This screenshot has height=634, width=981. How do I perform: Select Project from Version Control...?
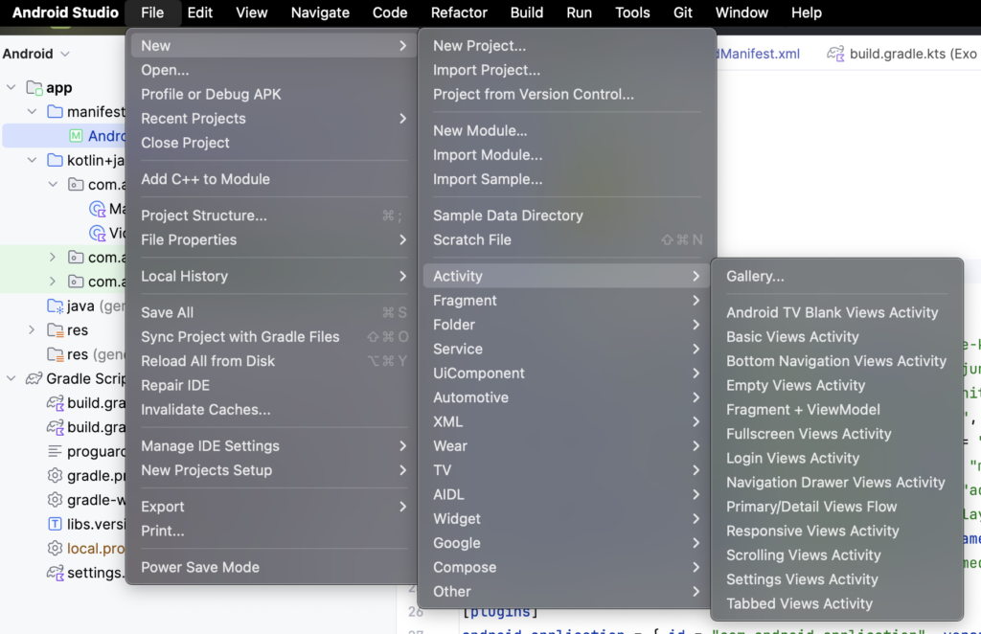pyautogui.click(x=565, y=94)
